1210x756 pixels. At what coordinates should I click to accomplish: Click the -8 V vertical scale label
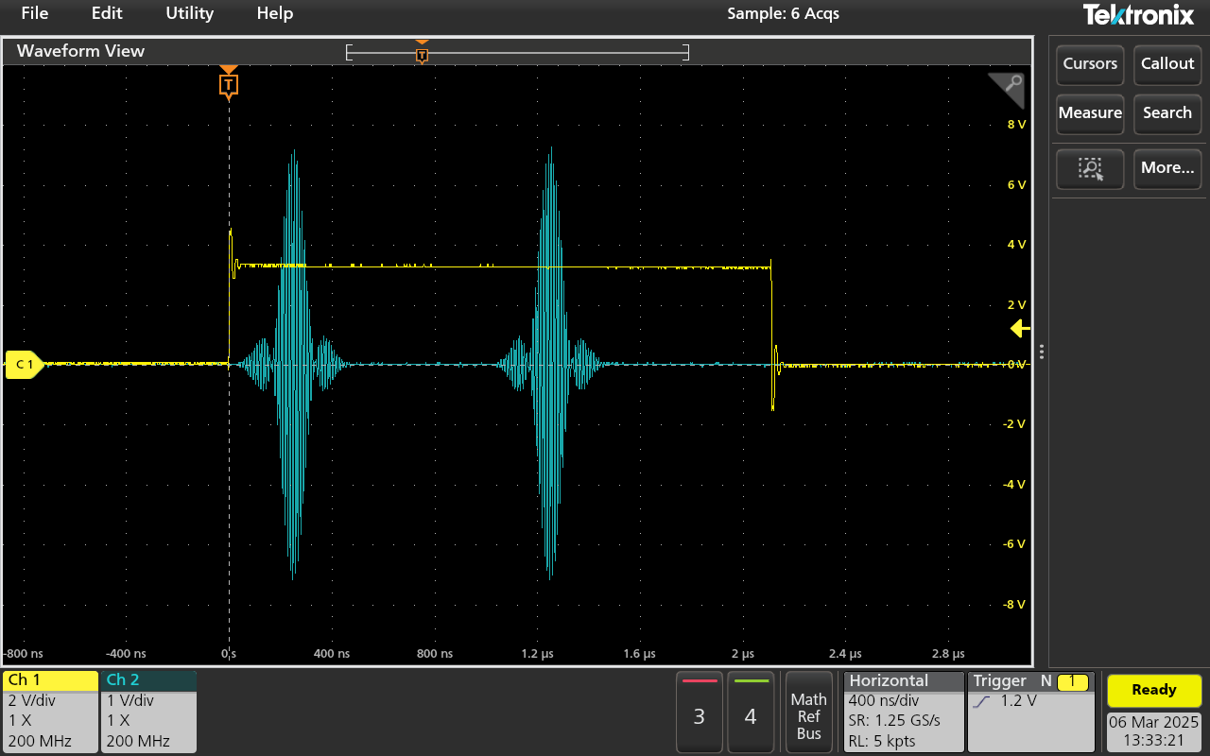click(x=1014, y=604)
